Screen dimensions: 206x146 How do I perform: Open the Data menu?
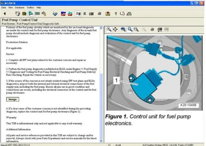pyautogui.click(x=3, y=8)
